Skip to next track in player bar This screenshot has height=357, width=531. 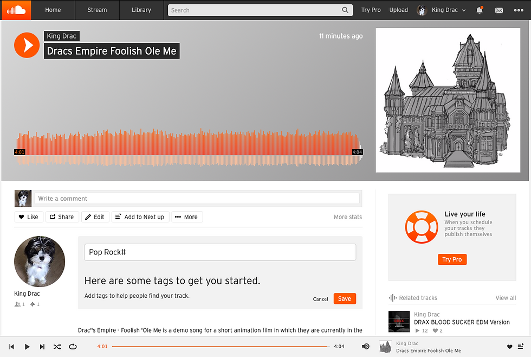42,347
